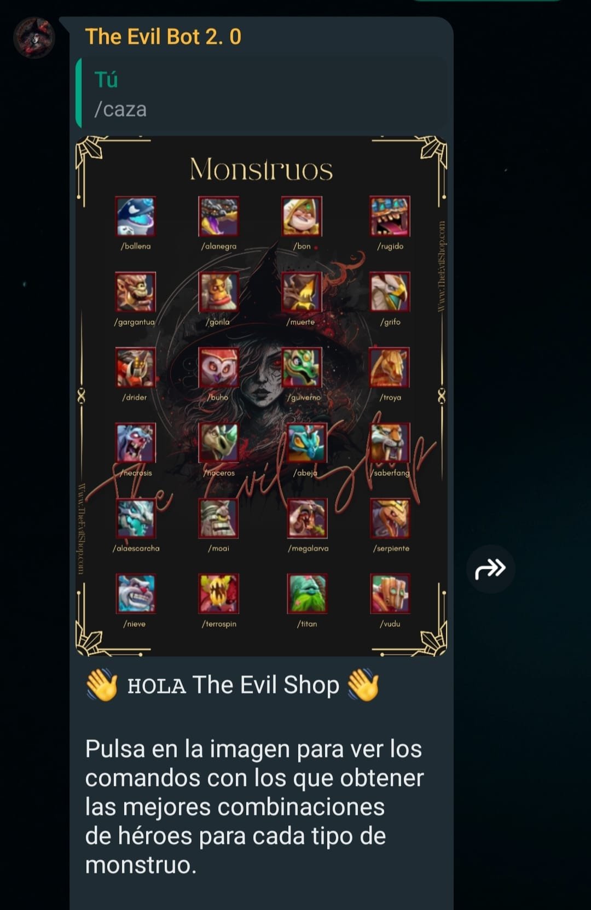Tap the /nieve snow beast icon
This screenshot has width=591, height=910.
pos(136,593)
